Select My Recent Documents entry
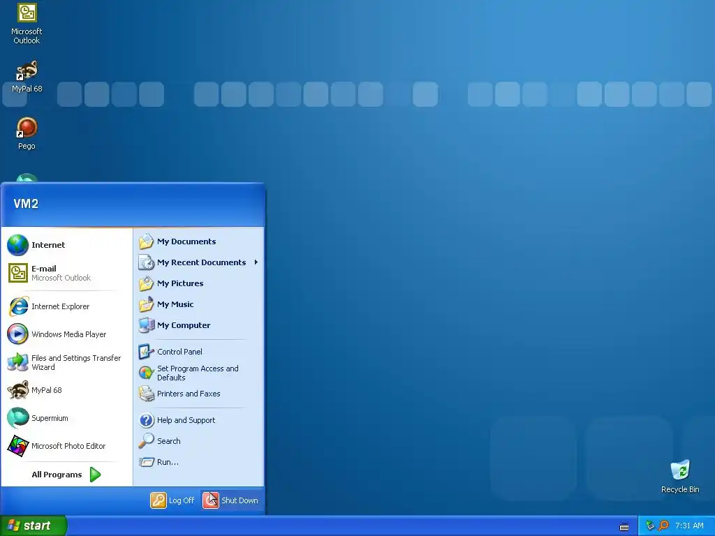715x536 pixels. [x=199, y=262]
